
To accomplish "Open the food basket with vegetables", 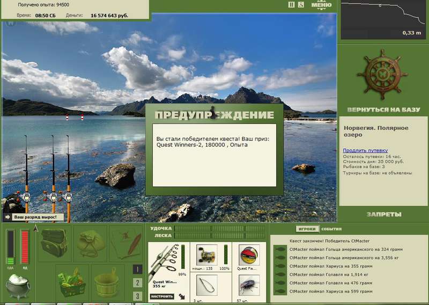I will pos(72,282).
